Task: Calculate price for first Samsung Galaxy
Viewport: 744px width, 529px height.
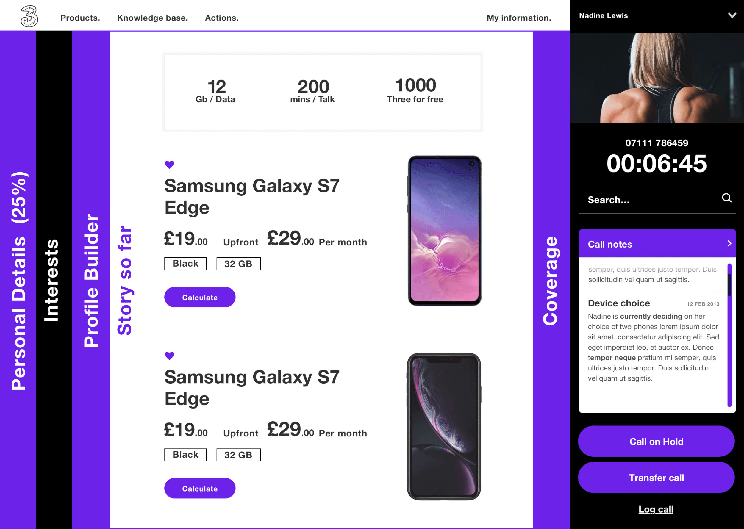Action: pyautogui.click(x=200, y=297)
